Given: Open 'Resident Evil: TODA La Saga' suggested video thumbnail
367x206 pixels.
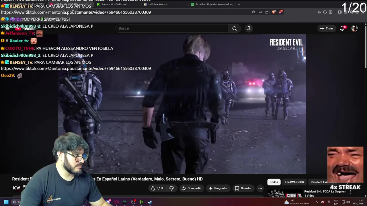Looking at the screenshot, I should pyautogui.click(x=285, y=194).
